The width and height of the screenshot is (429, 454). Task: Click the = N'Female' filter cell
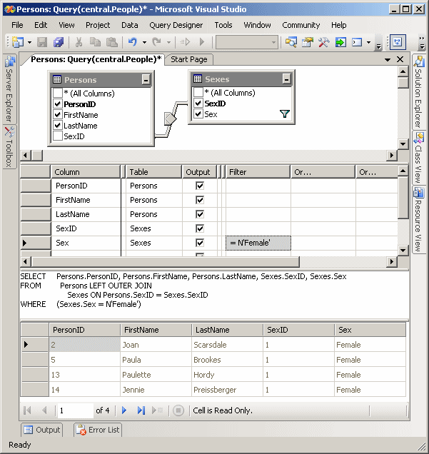tap(258, 243)
